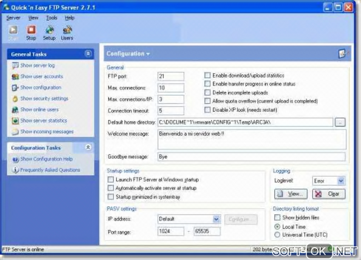361x260 pixels.
Task: Open Show online users link
Action: tap(39, 110)
